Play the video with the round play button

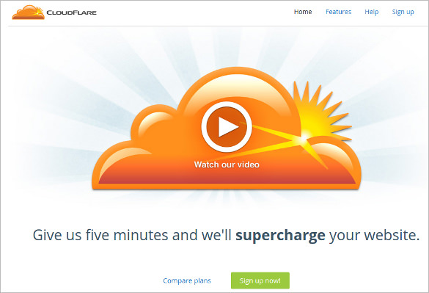click(227, 126)
